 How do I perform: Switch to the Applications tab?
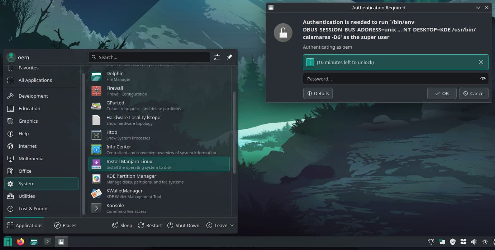pos(25,225)
